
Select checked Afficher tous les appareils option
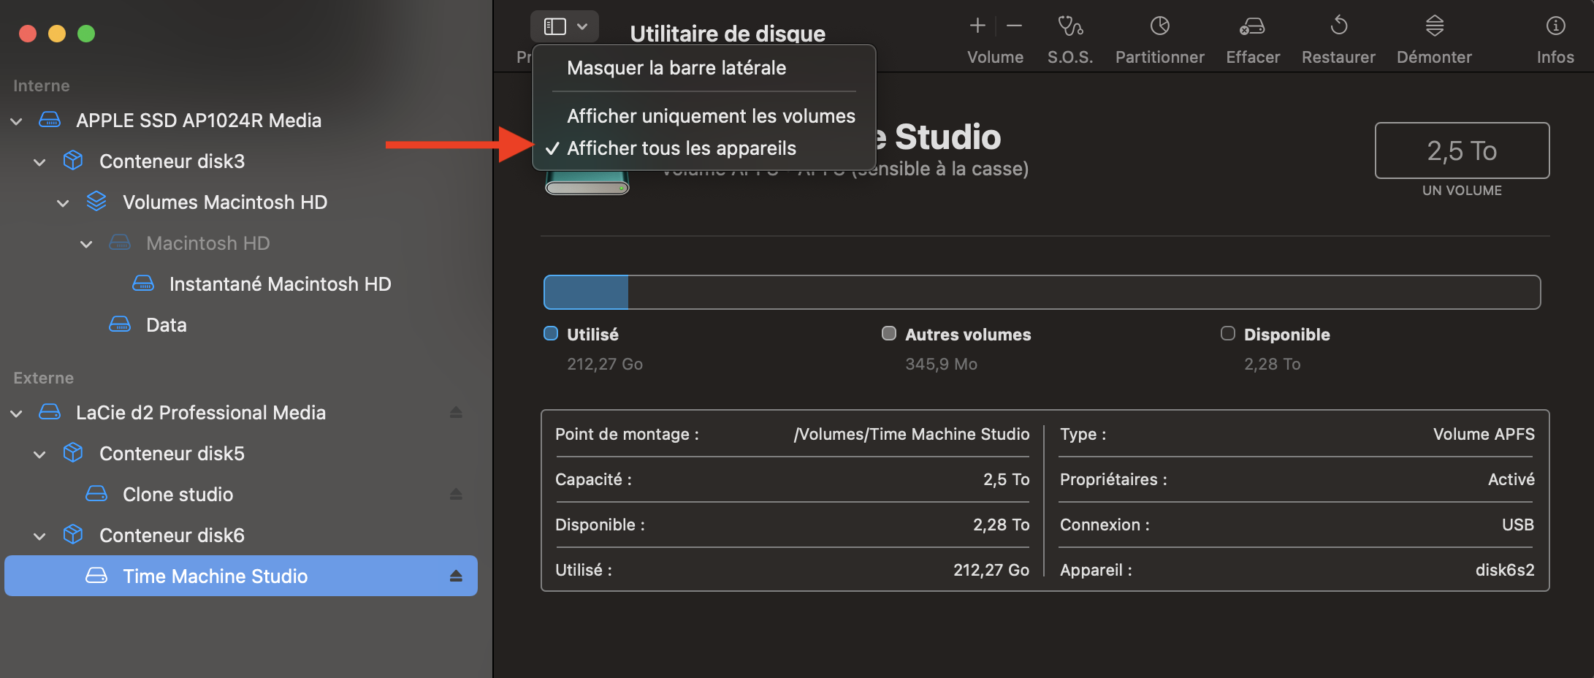pyautogui.click(x=681, y=148)
